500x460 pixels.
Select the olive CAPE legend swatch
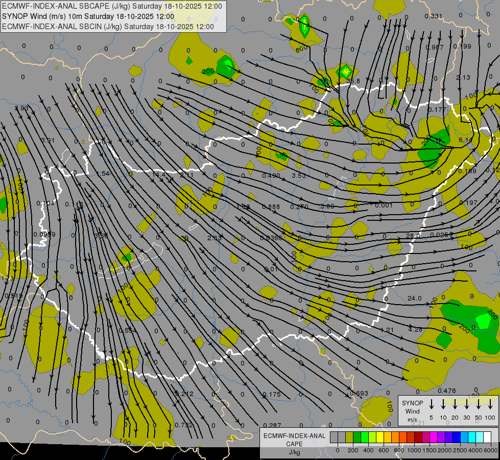coord(349,437)
